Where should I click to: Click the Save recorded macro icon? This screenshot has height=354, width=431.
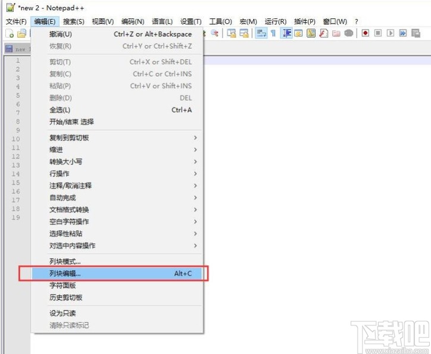(x=416, y=33)
